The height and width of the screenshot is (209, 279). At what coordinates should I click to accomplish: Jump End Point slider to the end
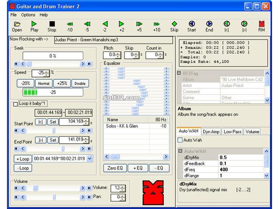[x=89, y=148]
